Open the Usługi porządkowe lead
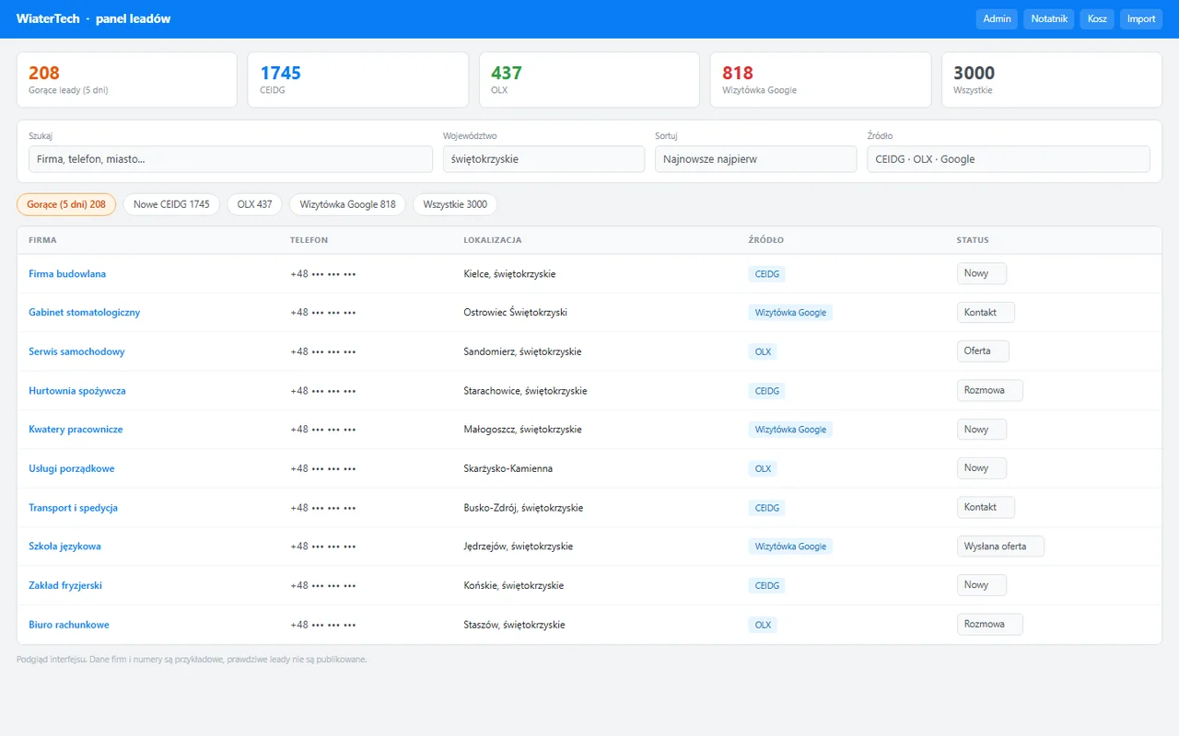This screenshot has height=736, width=1179. tap(72, 468)
